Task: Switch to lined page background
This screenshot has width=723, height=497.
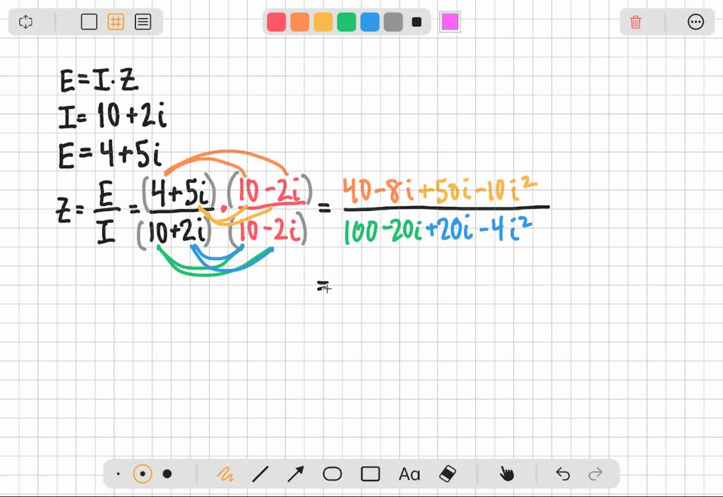Action: (x=143, y=22)
